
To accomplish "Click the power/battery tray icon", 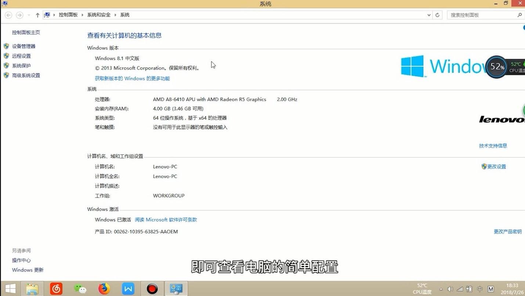I will click(469, 289).
